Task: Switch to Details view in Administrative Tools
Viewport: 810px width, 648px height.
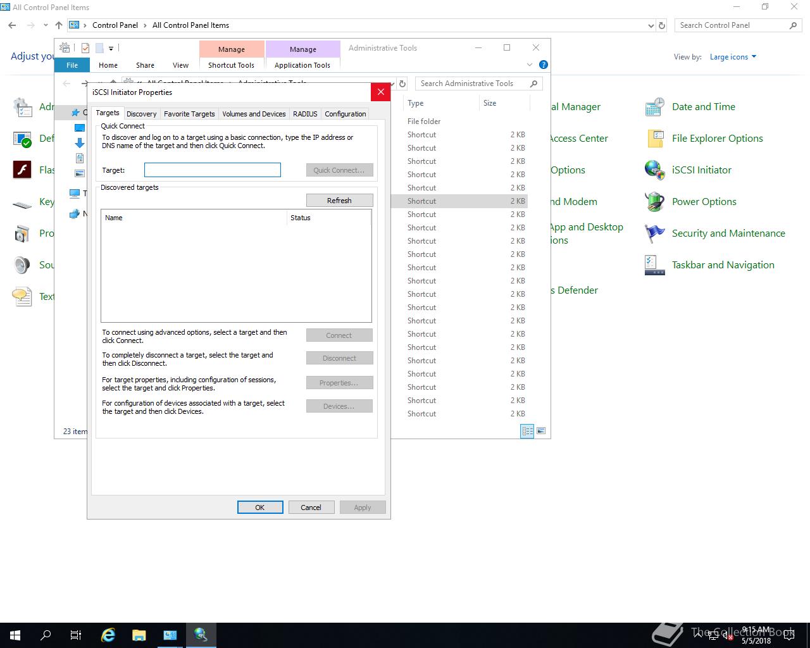Action: tap(527, 431)
